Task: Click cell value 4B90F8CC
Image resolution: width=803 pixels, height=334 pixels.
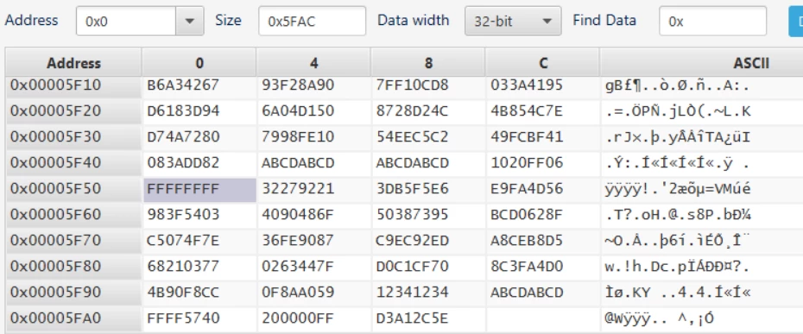Action: (x=183, y=293)
